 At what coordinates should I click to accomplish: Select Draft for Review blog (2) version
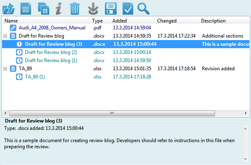click(51, 52)
